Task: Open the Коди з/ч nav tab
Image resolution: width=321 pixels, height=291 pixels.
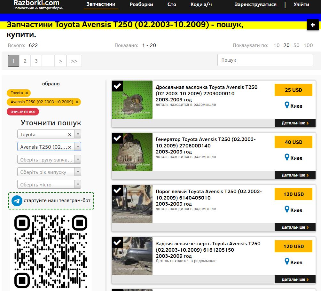Action: (201, 4)
